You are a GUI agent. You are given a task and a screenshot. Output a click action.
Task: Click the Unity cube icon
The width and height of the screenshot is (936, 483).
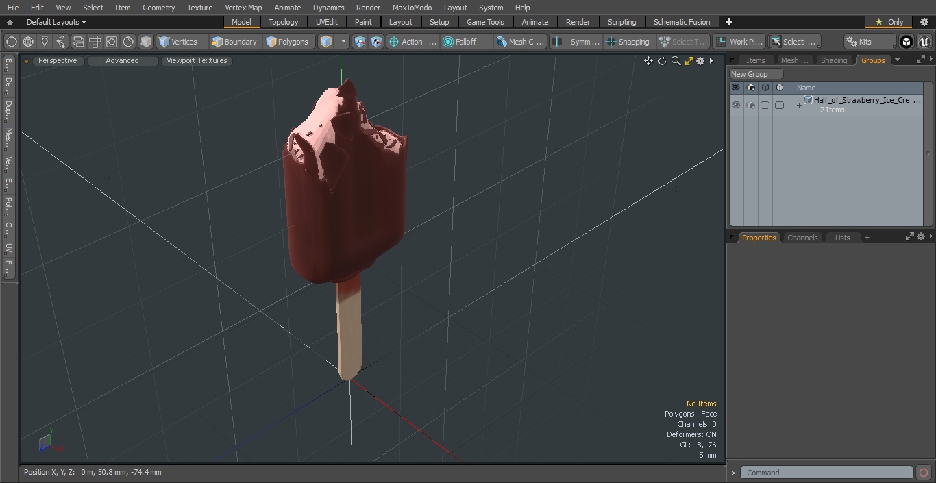(x=907, y=42)
